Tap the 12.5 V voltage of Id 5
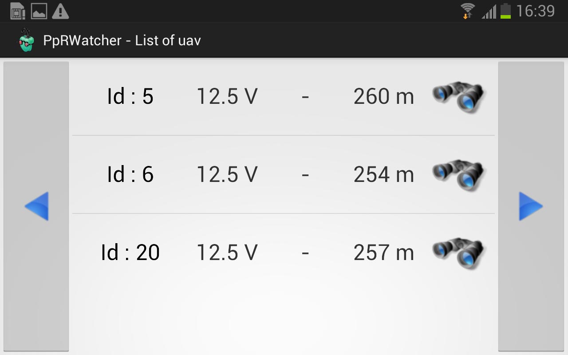 pyautogui.click(x=227, y=96)
